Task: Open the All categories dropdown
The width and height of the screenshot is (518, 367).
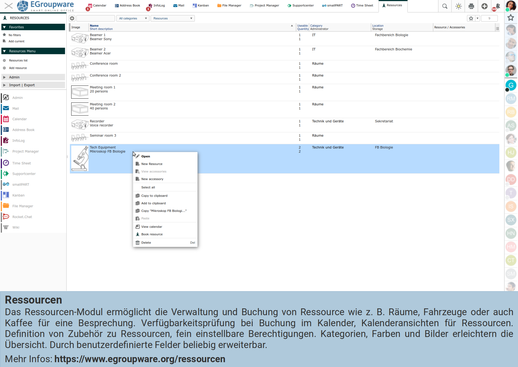Action: click(133, 18)
